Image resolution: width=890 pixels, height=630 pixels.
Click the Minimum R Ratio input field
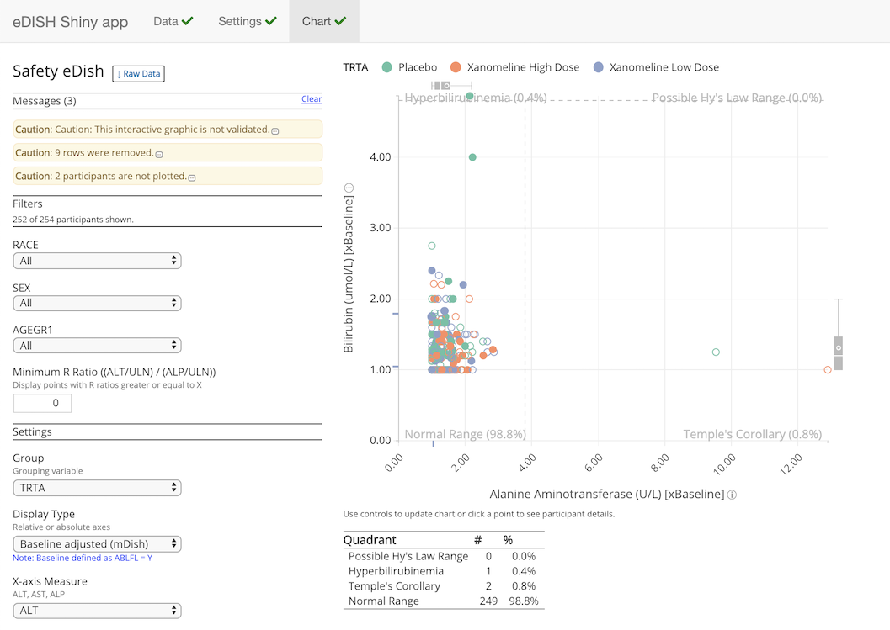tap(42, 403)
